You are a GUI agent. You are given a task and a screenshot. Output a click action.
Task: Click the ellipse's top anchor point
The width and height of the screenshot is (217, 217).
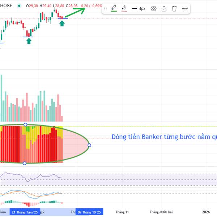25,125
